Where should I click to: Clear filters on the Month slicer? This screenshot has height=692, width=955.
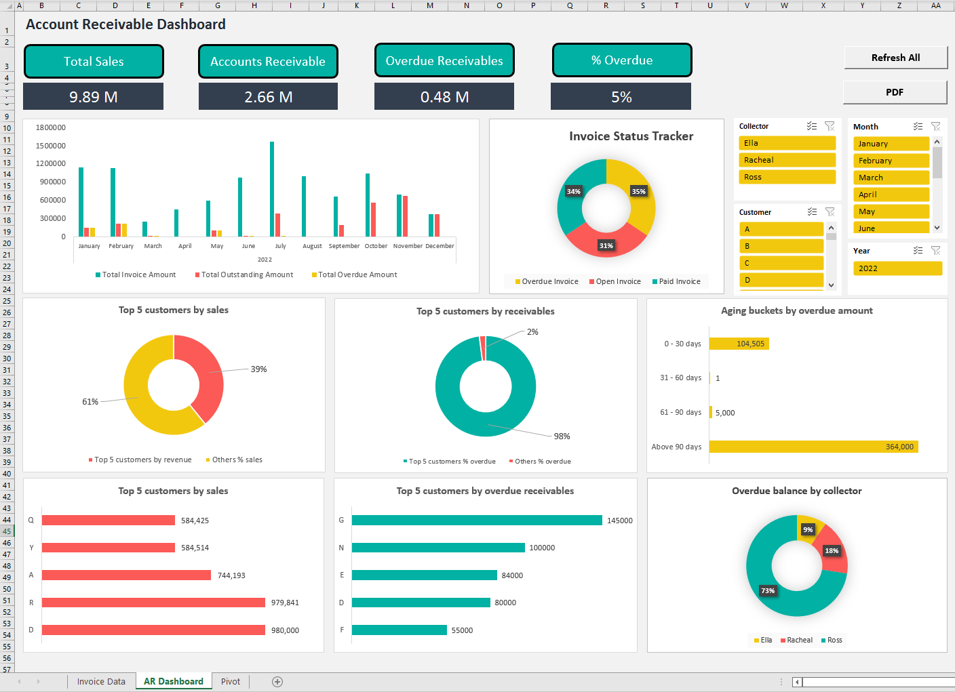pyautogui.click(x=936, y=126)
